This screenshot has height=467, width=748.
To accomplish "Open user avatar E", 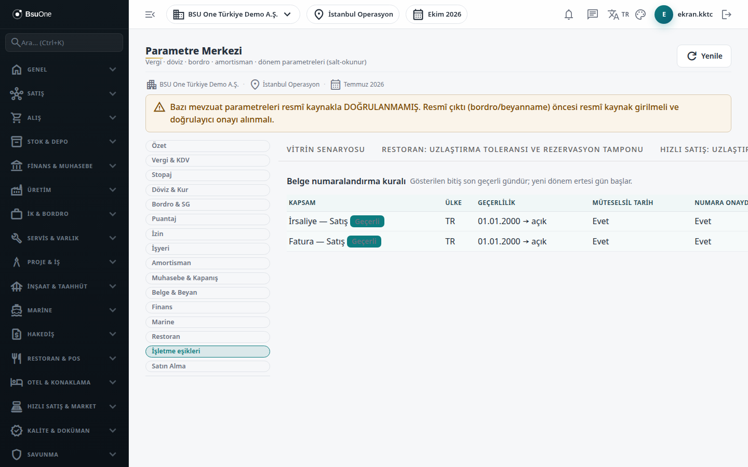I will pos(664,15).
